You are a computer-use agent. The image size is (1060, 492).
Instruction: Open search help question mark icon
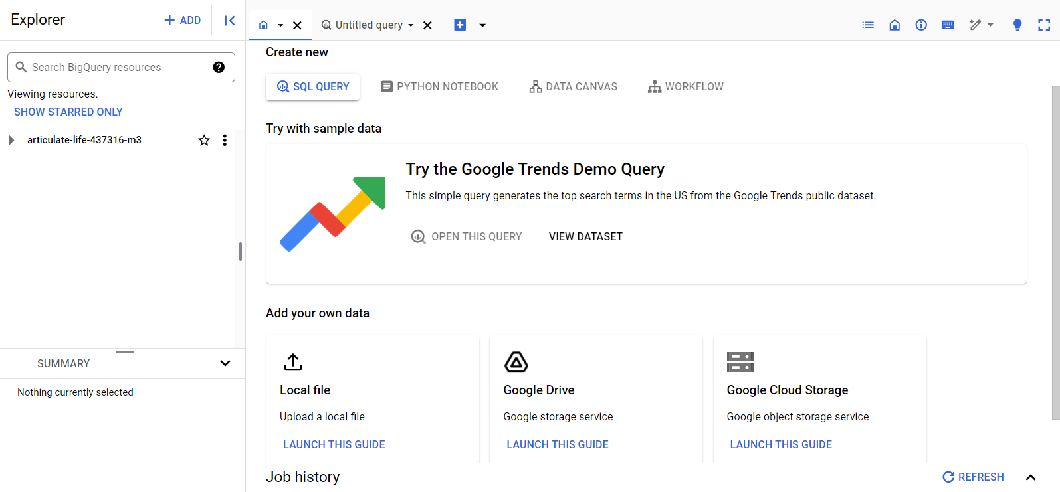[219, 67]
